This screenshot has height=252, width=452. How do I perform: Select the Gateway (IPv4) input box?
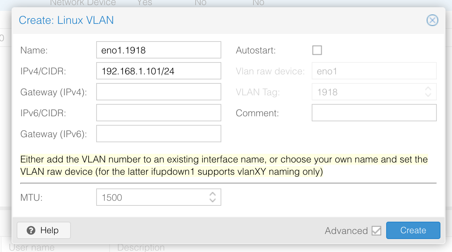pos(158,92)
